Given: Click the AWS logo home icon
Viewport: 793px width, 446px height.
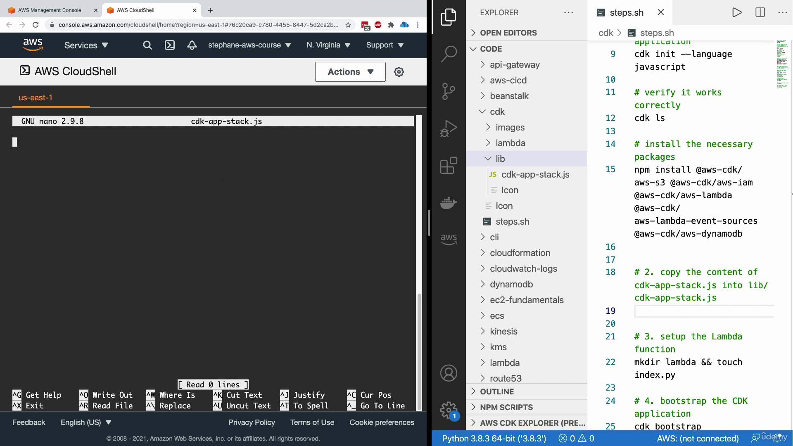Looking at the screenshot, I should click(33, 45).
